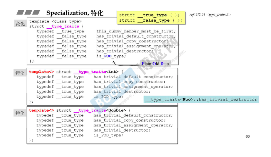Select "__type_traits<int>" specialization name
The height and width of the screenshot is (157, 271).
point(96,72)
